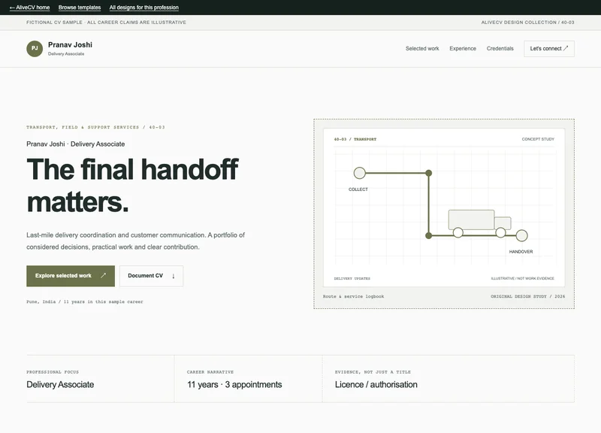The image size is (601, 433).
Task: Click the Delivery Associate focus card
Action: click(x=101, y=379)
